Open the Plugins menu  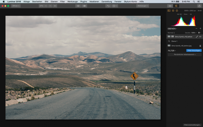pos(84,2)
